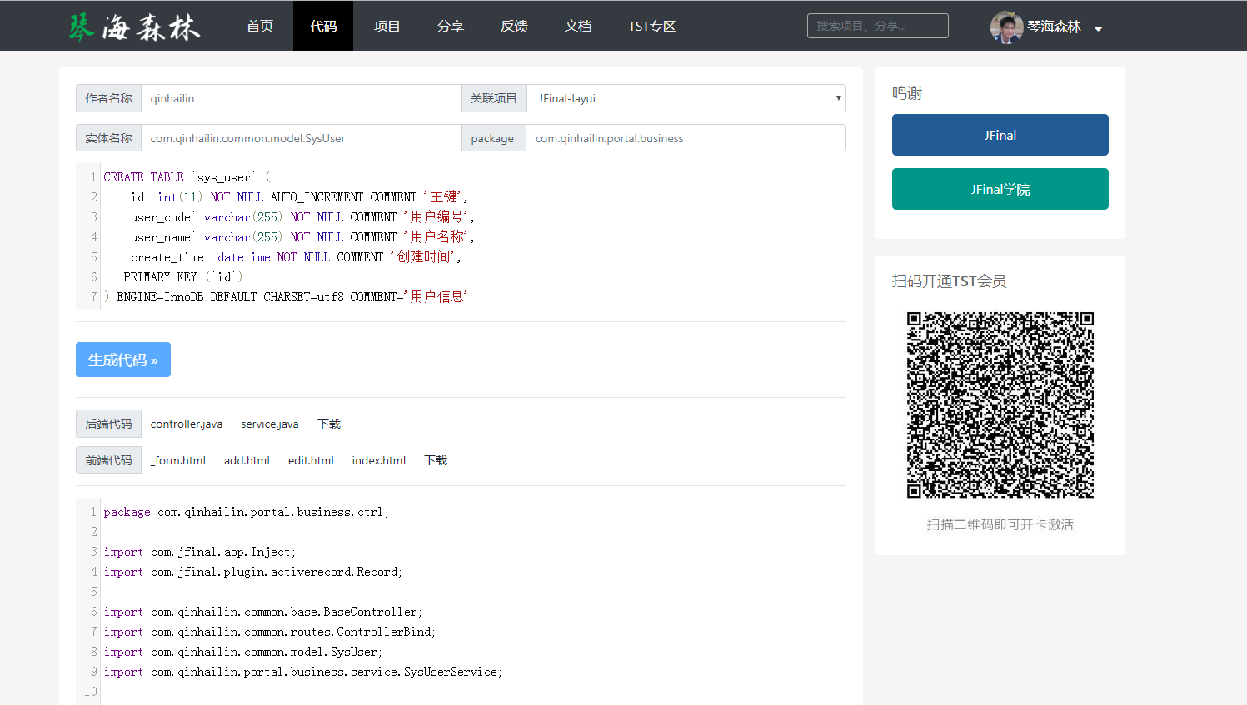
Task: Open the 项目 navigation item
Action: pyautogui.click(x=387, y=26)
